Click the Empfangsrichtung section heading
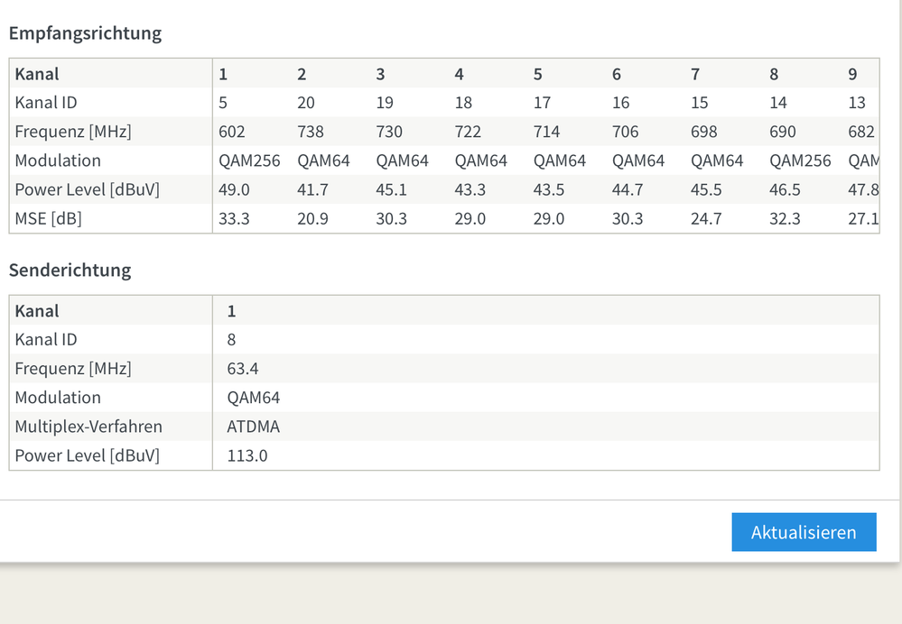 [x=85, y=33]
